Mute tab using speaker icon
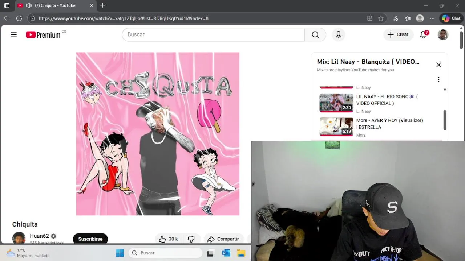The height and width of the screenshot is (261, 465). click(x=29, y=5)
